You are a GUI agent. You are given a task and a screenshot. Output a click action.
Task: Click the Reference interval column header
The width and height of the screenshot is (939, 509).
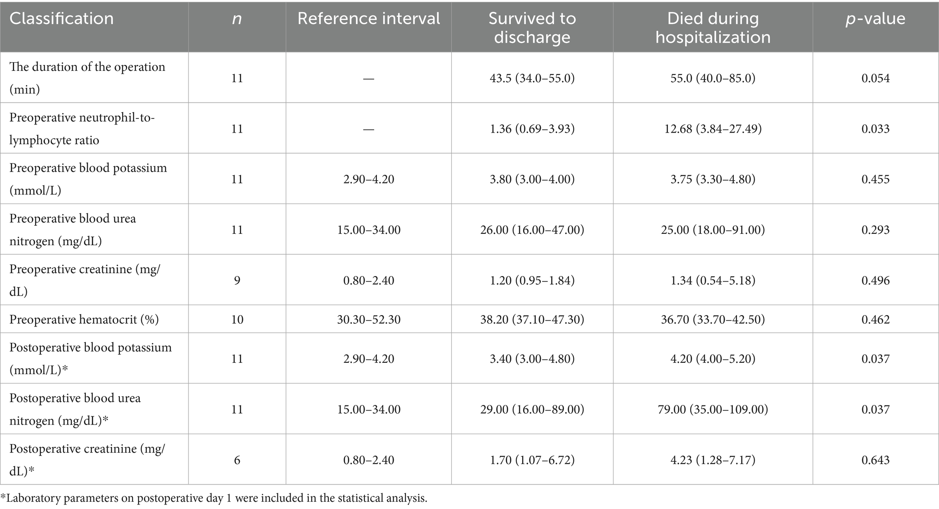[x=369, y=19]
